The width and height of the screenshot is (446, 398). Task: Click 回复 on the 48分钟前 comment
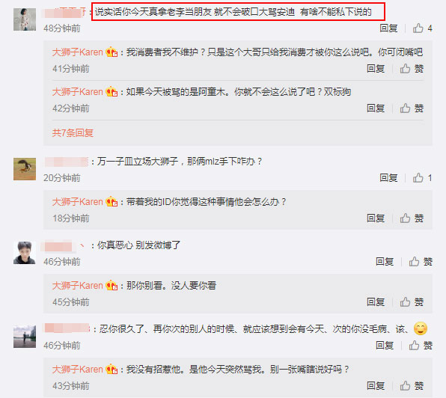point(388,28)
